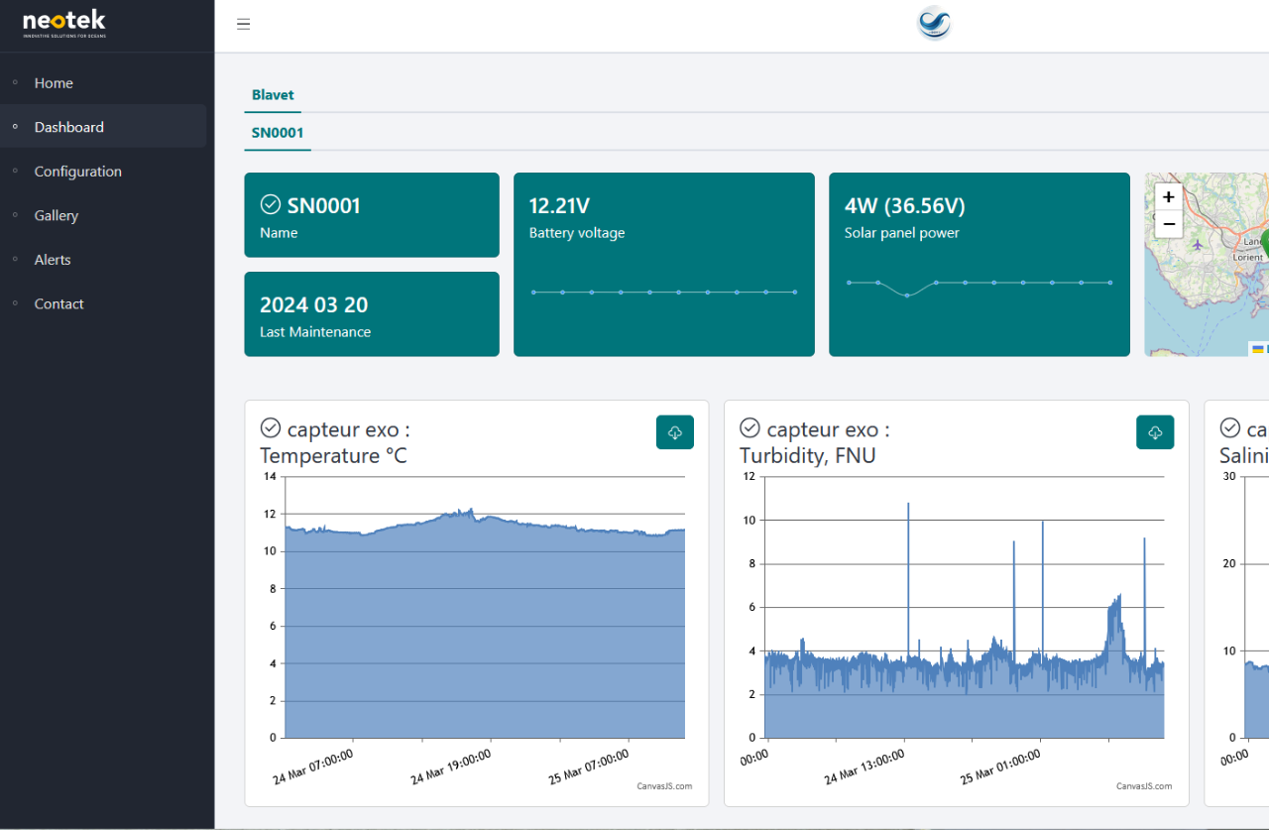
Task: Zoom in on the map using the plus button
Action: click(x=1168, y=196)
